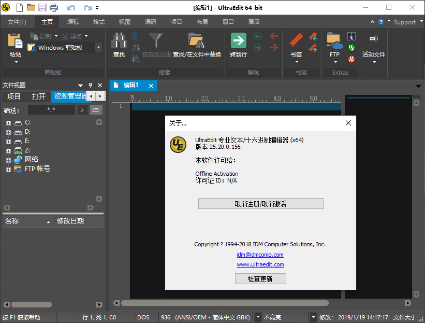Click the 复制 copy icon

tap(34, 36)
